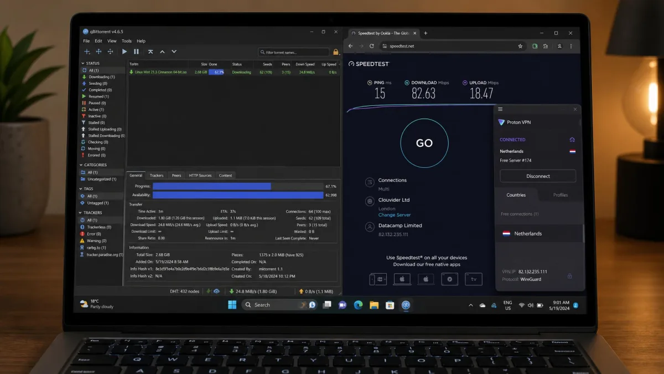The height and width of the screenshot is (374, 664).
Task: Collapse the TAGS sidebar section
Action: pos(81,189)
